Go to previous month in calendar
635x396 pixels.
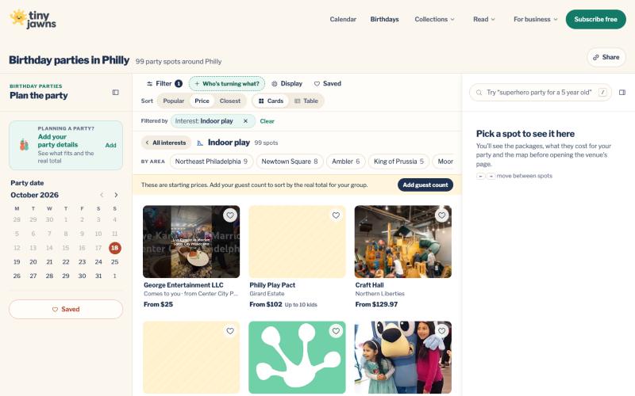click(102, 195)
